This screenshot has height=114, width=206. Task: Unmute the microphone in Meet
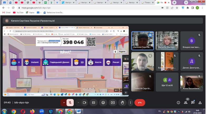click(x=70, y=103)
